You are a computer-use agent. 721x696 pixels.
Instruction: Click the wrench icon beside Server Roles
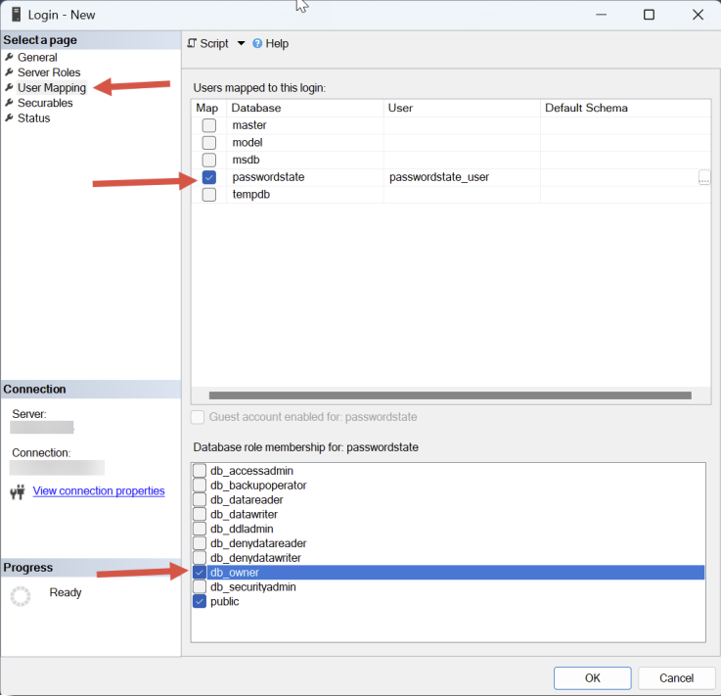(x=9, y=72)
